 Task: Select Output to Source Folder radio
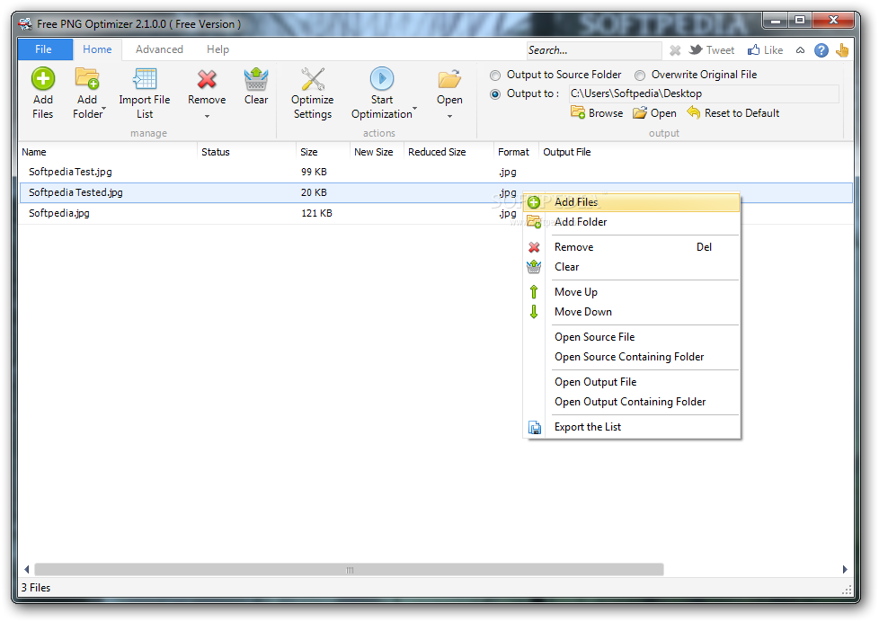tap(495, 76)
